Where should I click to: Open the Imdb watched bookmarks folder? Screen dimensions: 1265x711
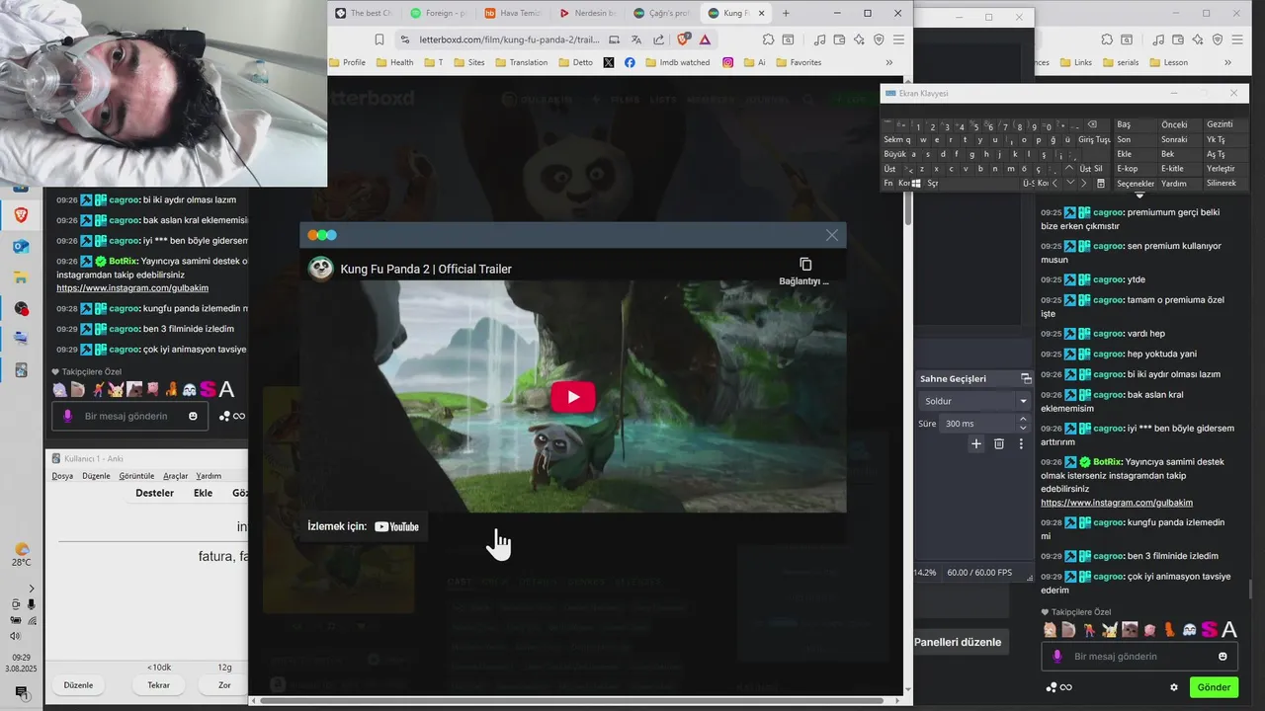pos(677,62)
